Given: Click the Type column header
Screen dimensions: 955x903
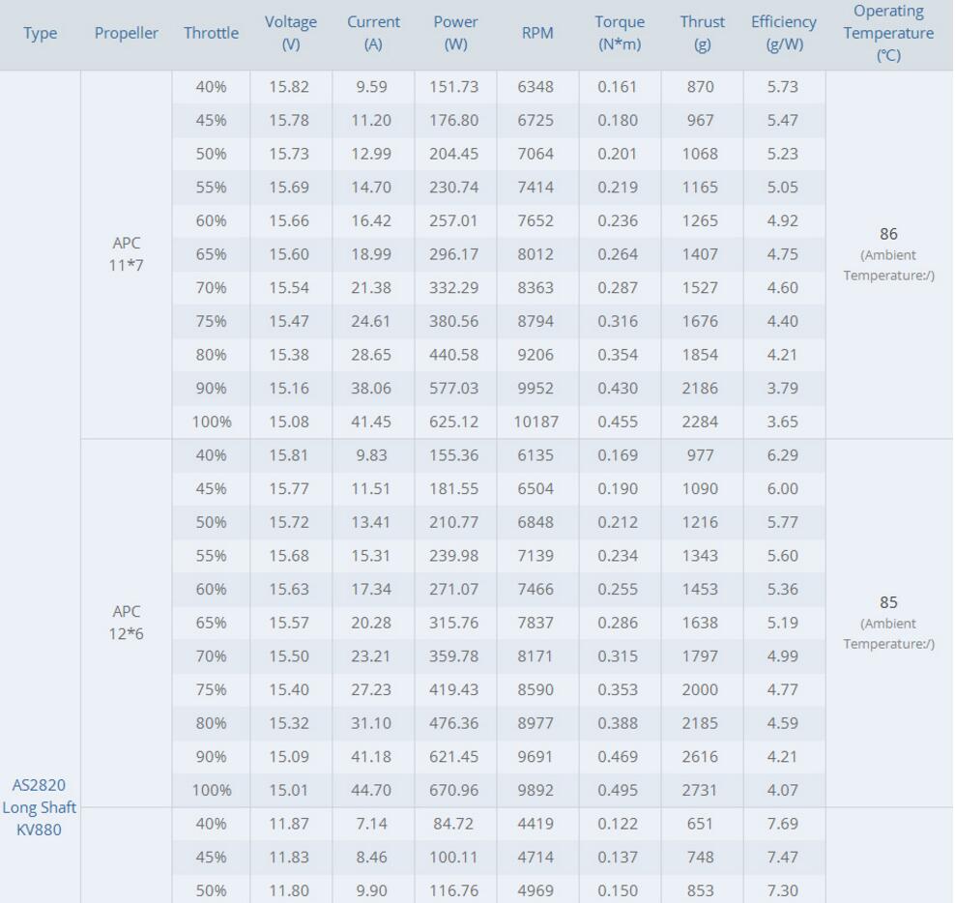Looking at the screenshot, I should (x=40, y=34).
